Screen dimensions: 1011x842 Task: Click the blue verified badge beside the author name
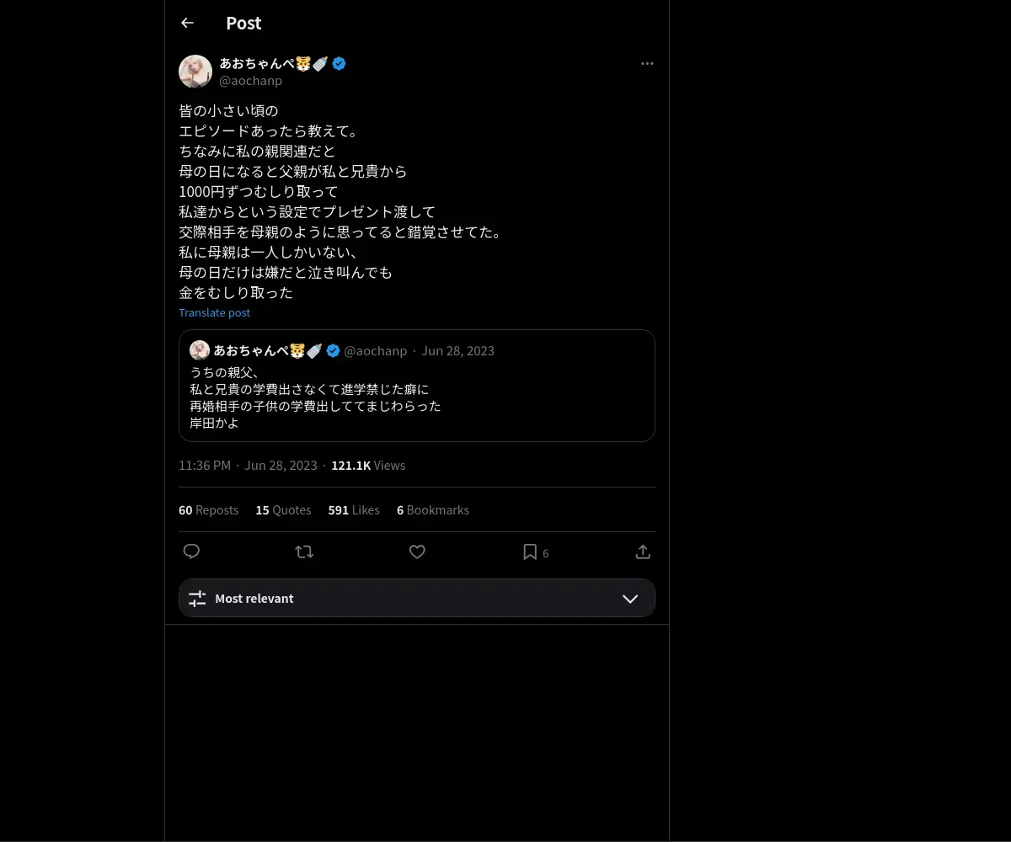339,63
